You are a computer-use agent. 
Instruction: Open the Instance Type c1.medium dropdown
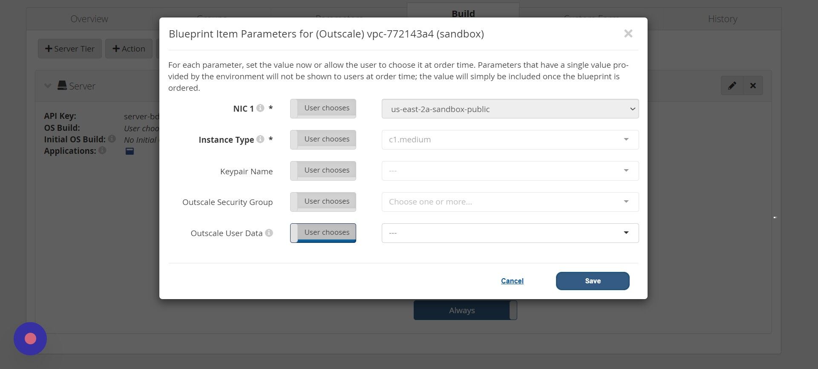click(510, 140)
